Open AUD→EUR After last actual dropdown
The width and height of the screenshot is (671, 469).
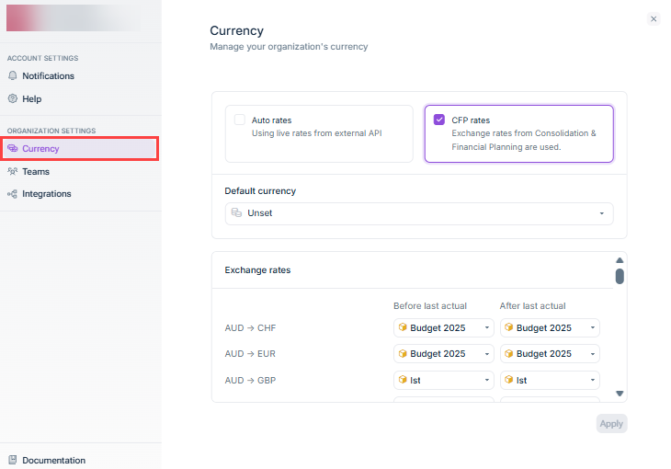coord(550,354)
